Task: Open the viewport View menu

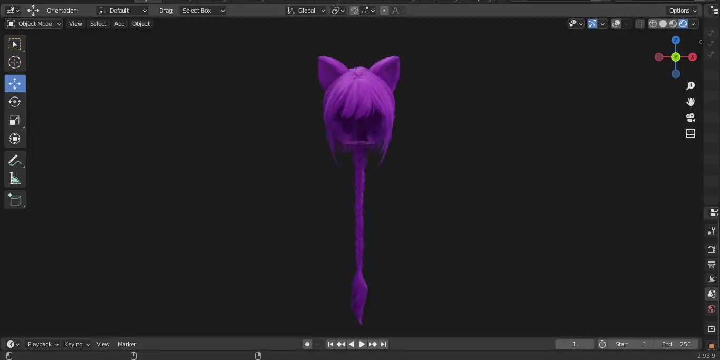Action: (75, 24)
